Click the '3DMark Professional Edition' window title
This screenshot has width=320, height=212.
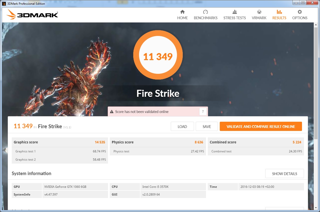[x=26, y=3]
